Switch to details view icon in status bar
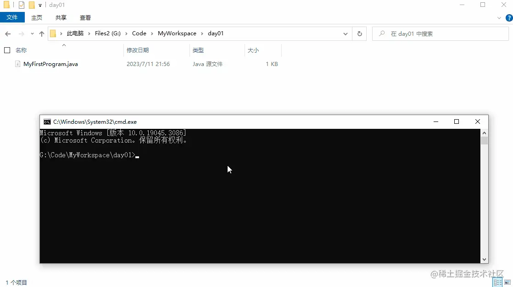 pyautogui.click(x=498, y=282)
